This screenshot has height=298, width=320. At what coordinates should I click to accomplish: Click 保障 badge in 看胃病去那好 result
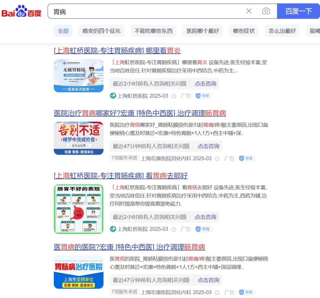point(203,229)
